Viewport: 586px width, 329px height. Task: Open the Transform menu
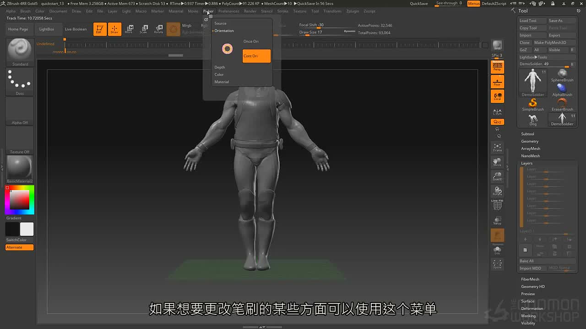(x=332, y=11)
